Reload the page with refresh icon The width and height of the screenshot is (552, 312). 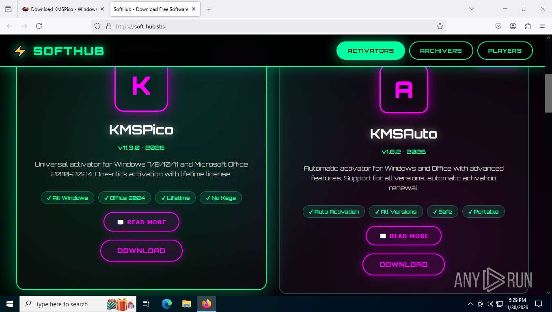pos(39,26)
